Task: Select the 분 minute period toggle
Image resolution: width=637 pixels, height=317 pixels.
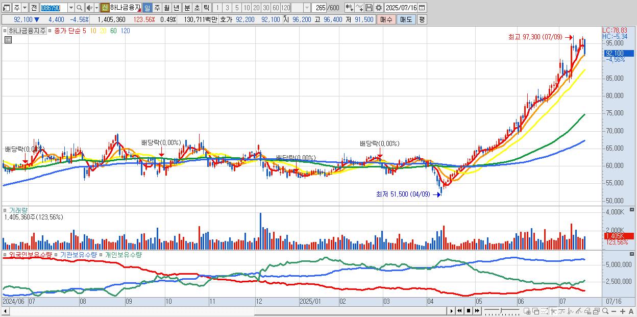Action: coord(186,8)
